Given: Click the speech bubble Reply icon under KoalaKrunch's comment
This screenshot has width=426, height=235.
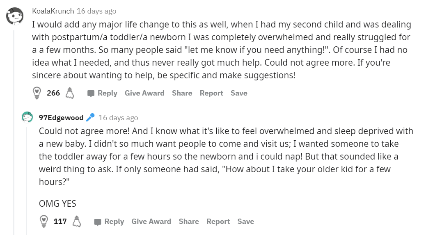Looking at the screenshot, I should (91, 94).
